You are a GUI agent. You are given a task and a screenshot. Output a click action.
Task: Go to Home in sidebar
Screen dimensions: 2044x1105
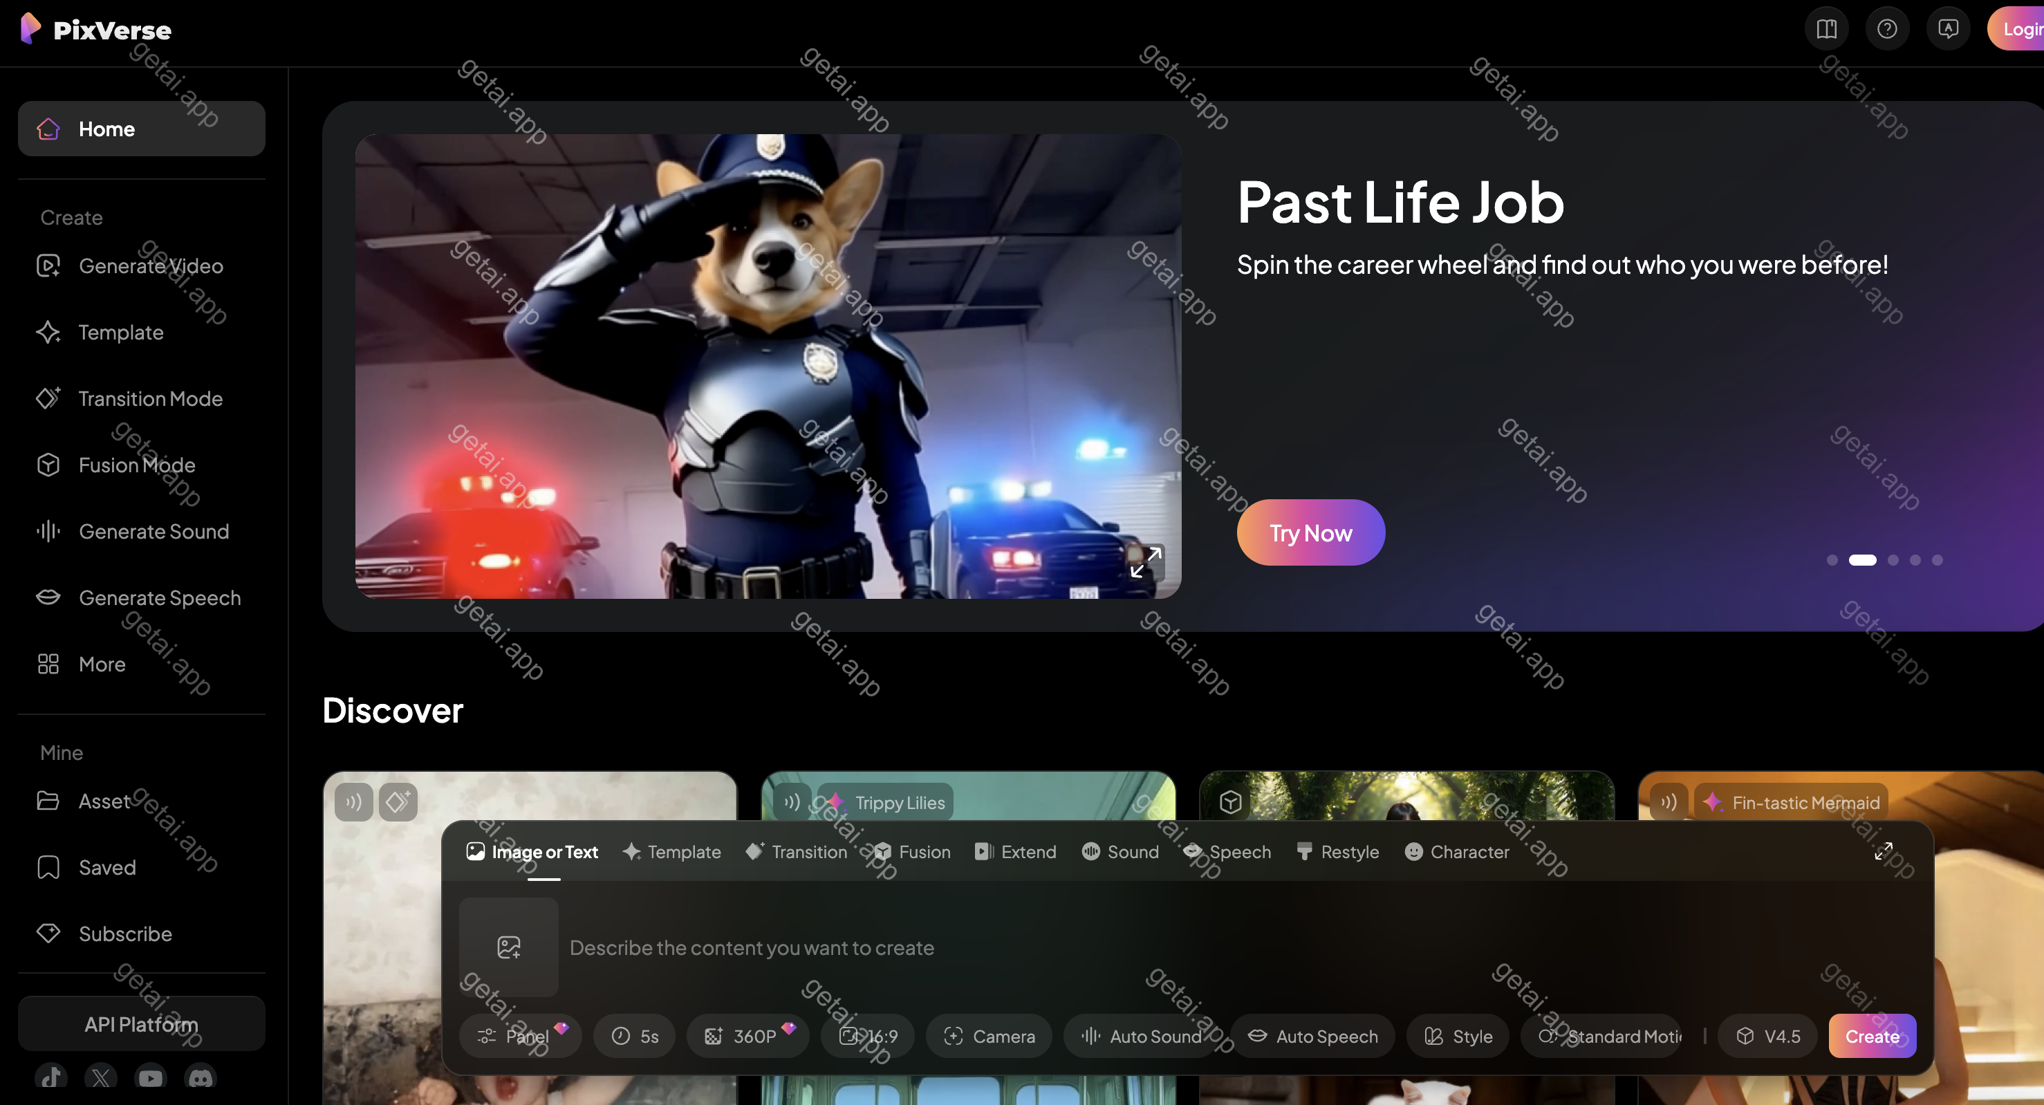pos(141,129)
